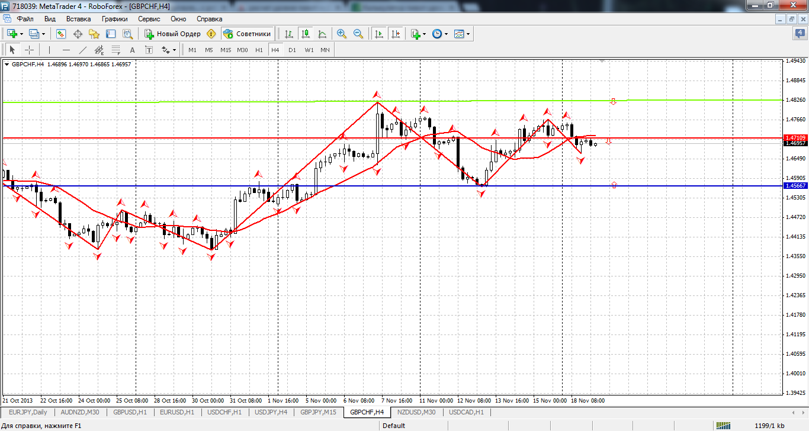809x431 pixels.
Task: Click the yellow diamond MetaEditor icon
Action: click(x=211, y=34)
